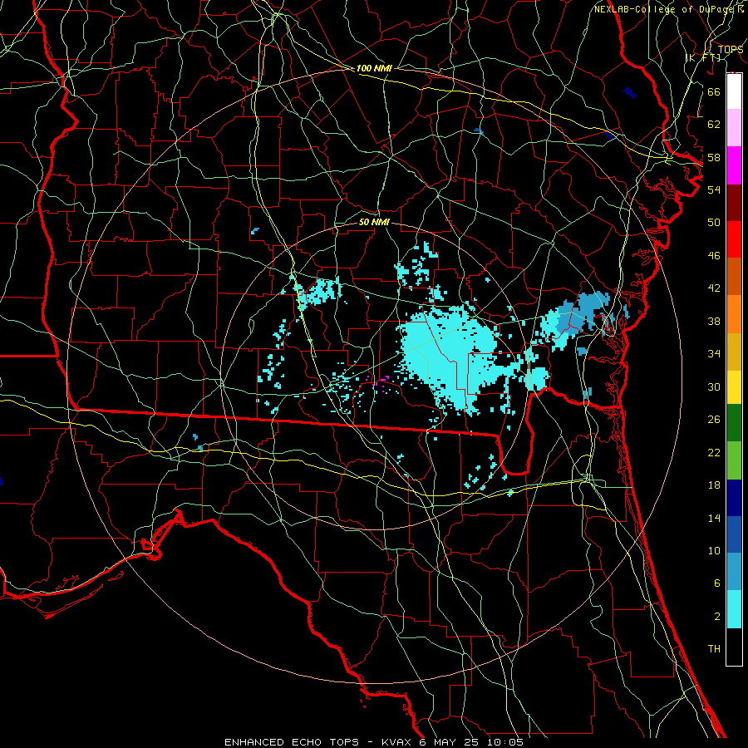The image size is (748, 748).
Task: Click the legend value '58'
Action: [714, 157]
